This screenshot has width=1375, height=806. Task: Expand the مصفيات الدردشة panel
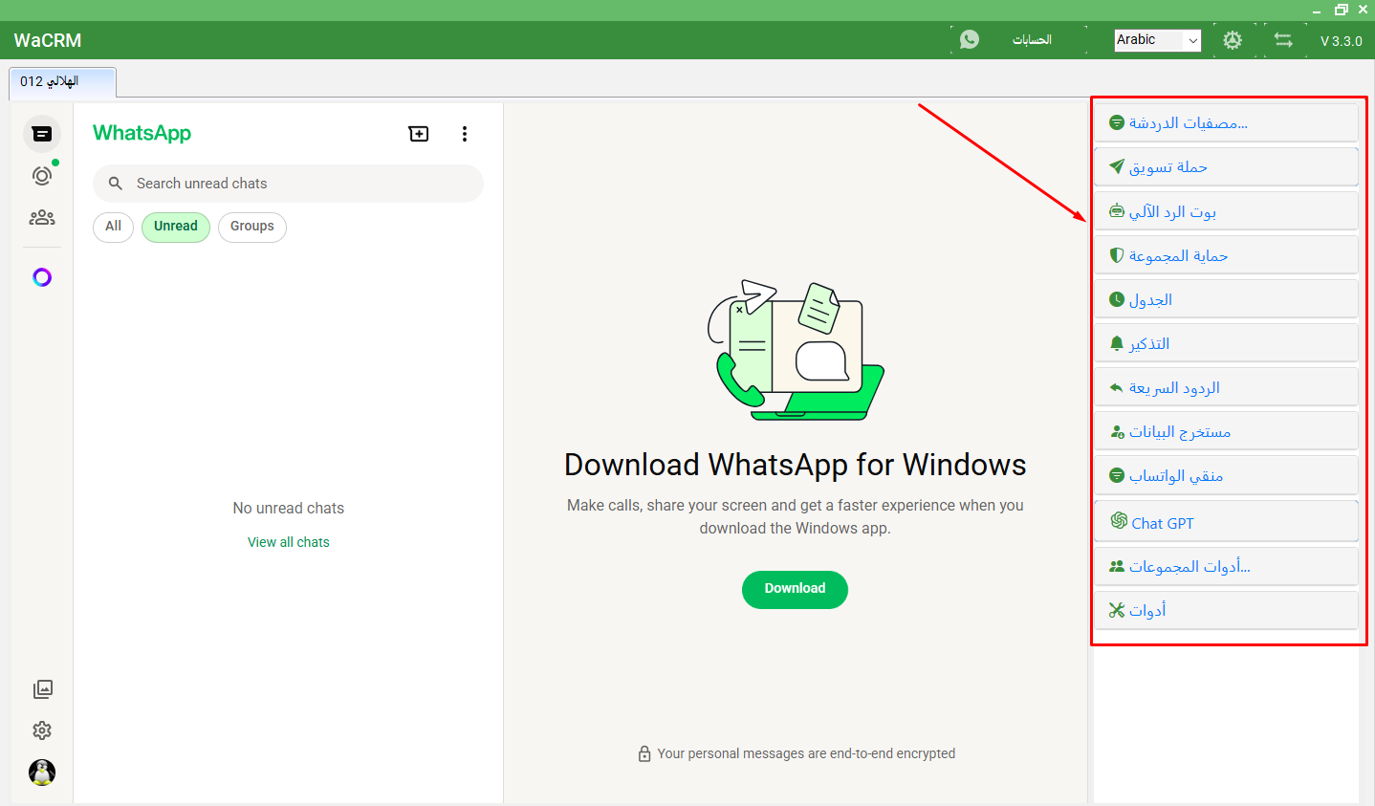(x=1226, y=123)
